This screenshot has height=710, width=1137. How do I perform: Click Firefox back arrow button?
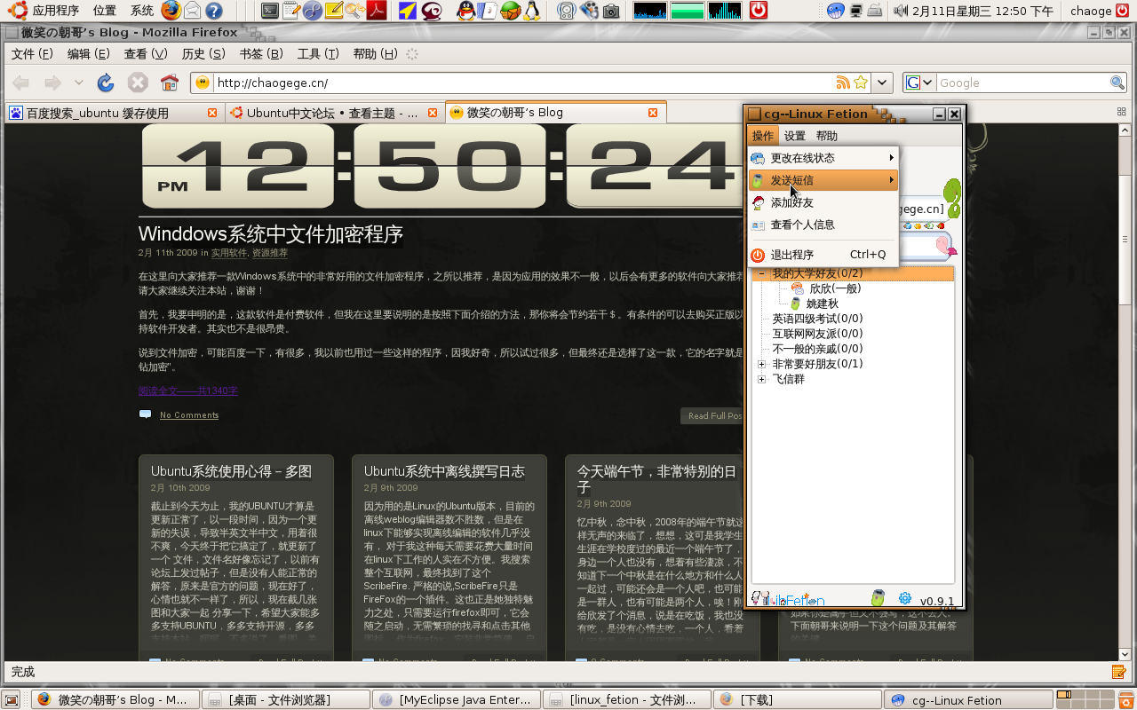(x=20, y=83)
